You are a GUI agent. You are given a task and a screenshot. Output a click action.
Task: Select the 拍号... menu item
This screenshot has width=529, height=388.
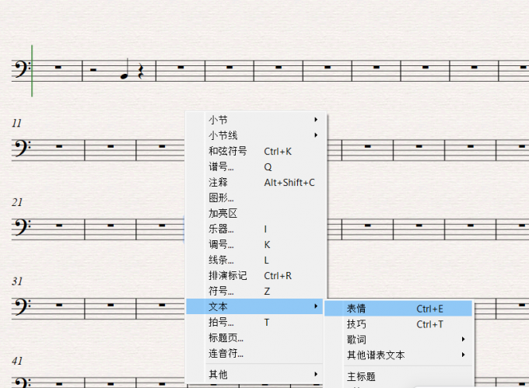click(255, 322)
